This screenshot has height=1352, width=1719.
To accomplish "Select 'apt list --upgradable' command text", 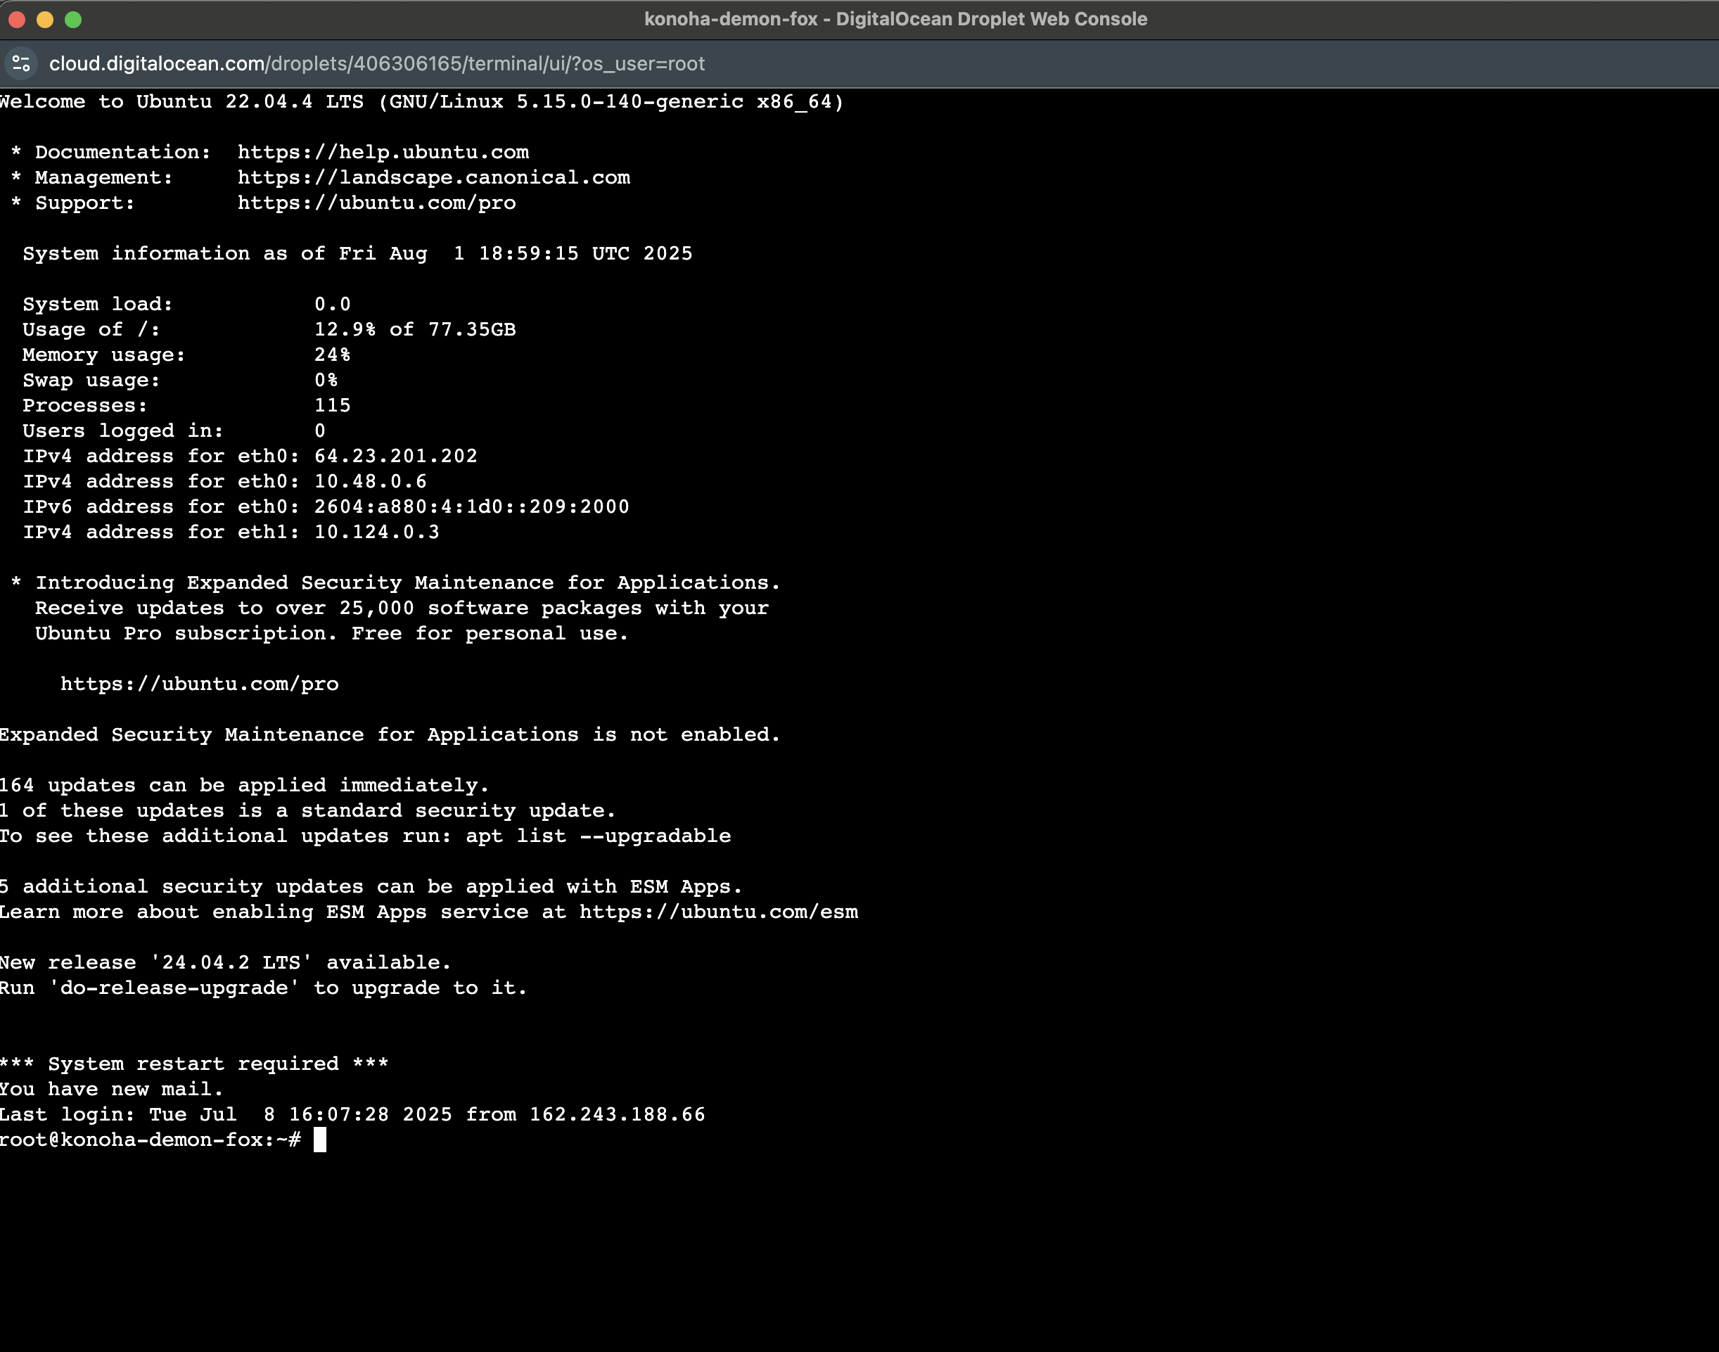I will (x=599, y=836).
